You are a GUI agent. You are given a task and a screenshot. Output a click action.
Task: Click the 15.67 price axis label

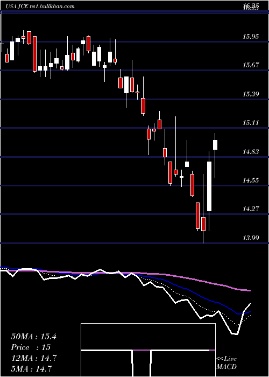[251, 65]
